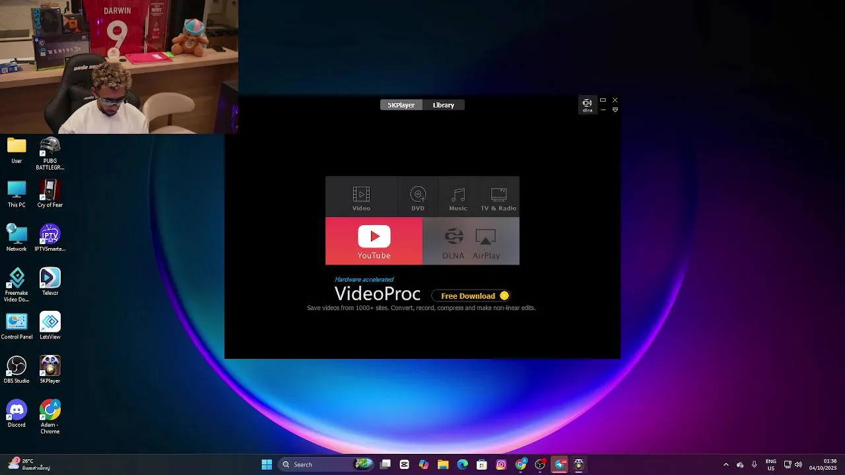Select the Cry of Fear desktop shortcut
This screenshot has height=475, width=845.
click(50, 195)
